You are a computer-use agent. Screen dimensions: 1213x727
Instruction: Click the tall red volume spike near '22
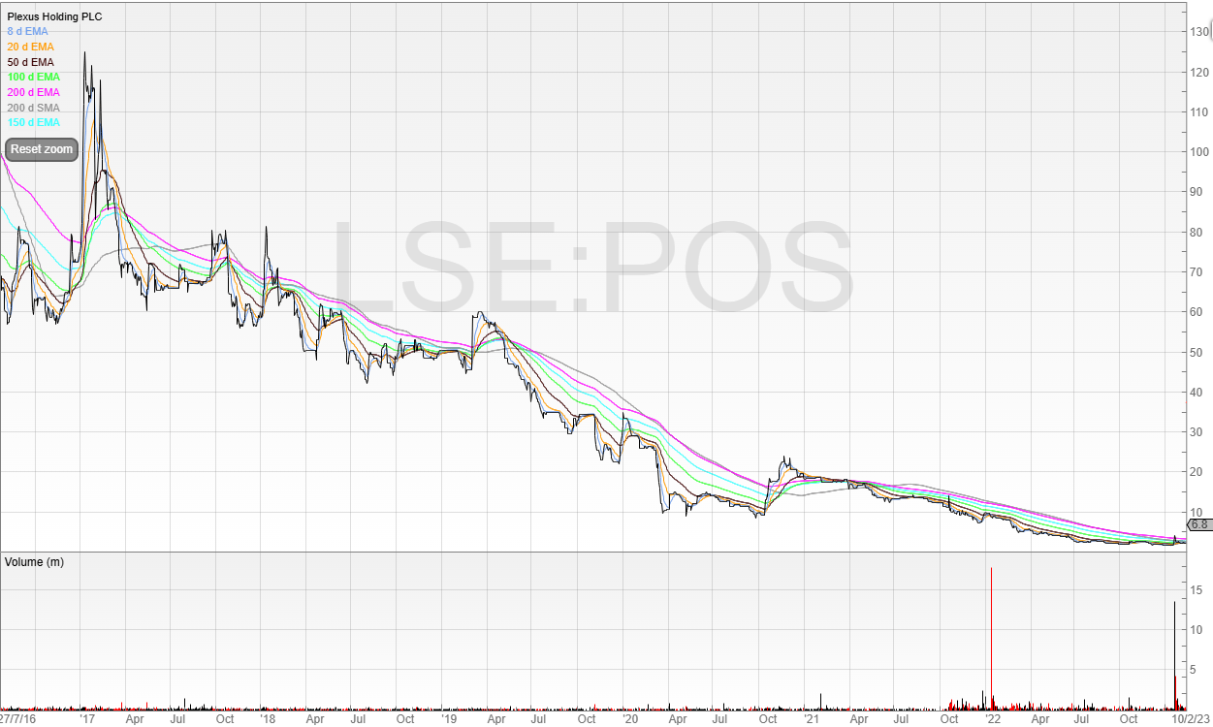pos(991,638)
